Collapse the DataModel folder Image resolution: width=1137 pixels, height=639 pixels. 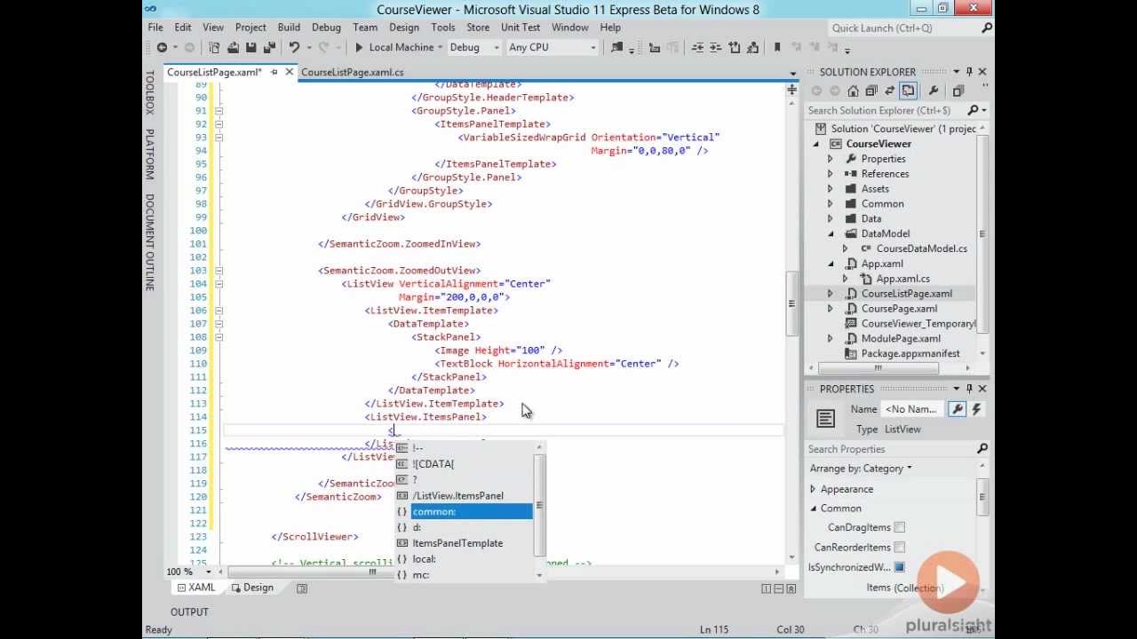click(x=831, y=233)
